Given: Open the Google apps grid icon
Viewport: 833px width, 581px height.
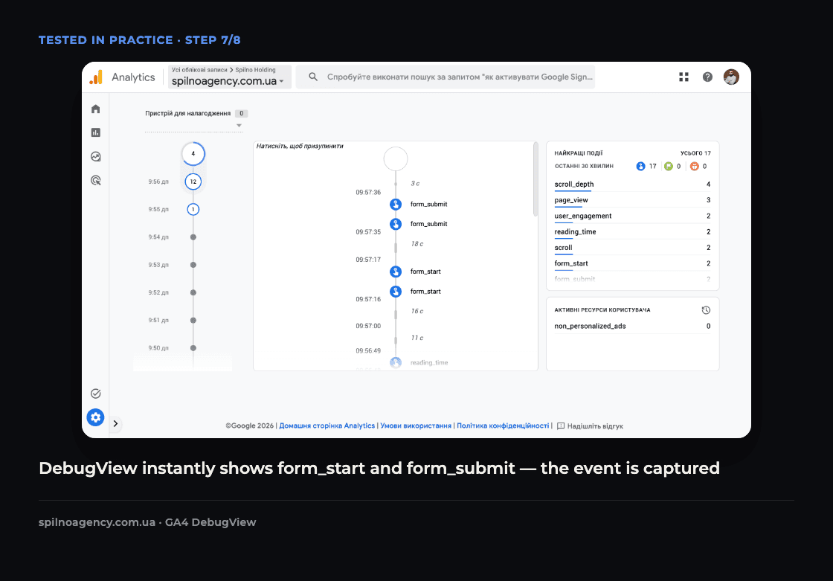Looking at the screenshot, I should point(684,77).
